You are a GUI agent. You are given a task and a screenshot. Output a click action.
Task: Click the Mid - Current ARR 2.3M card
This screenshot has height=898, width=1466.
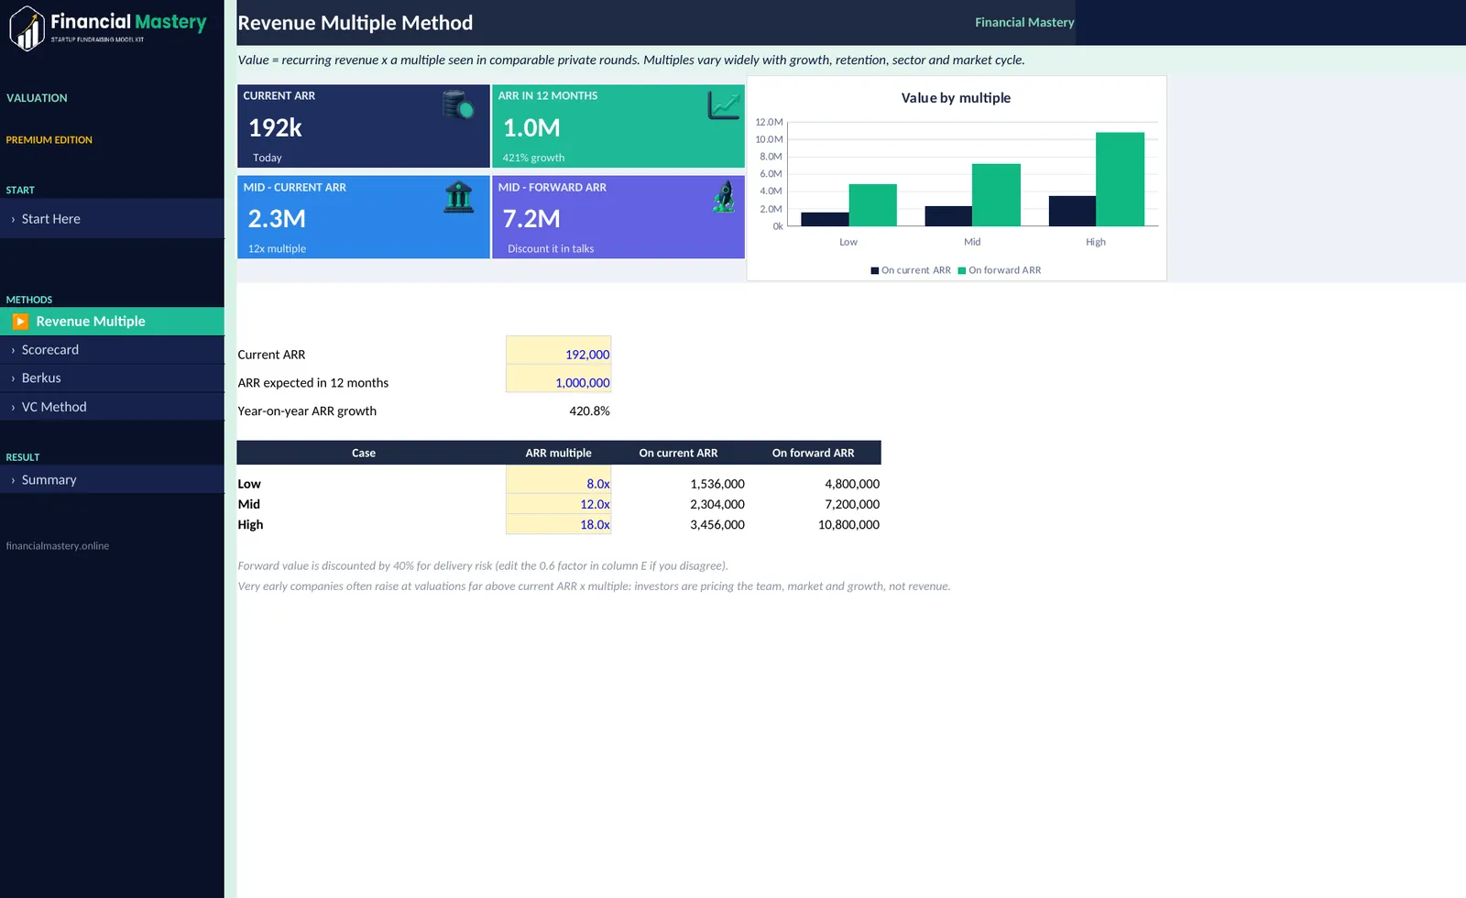(x=364, y=217)
